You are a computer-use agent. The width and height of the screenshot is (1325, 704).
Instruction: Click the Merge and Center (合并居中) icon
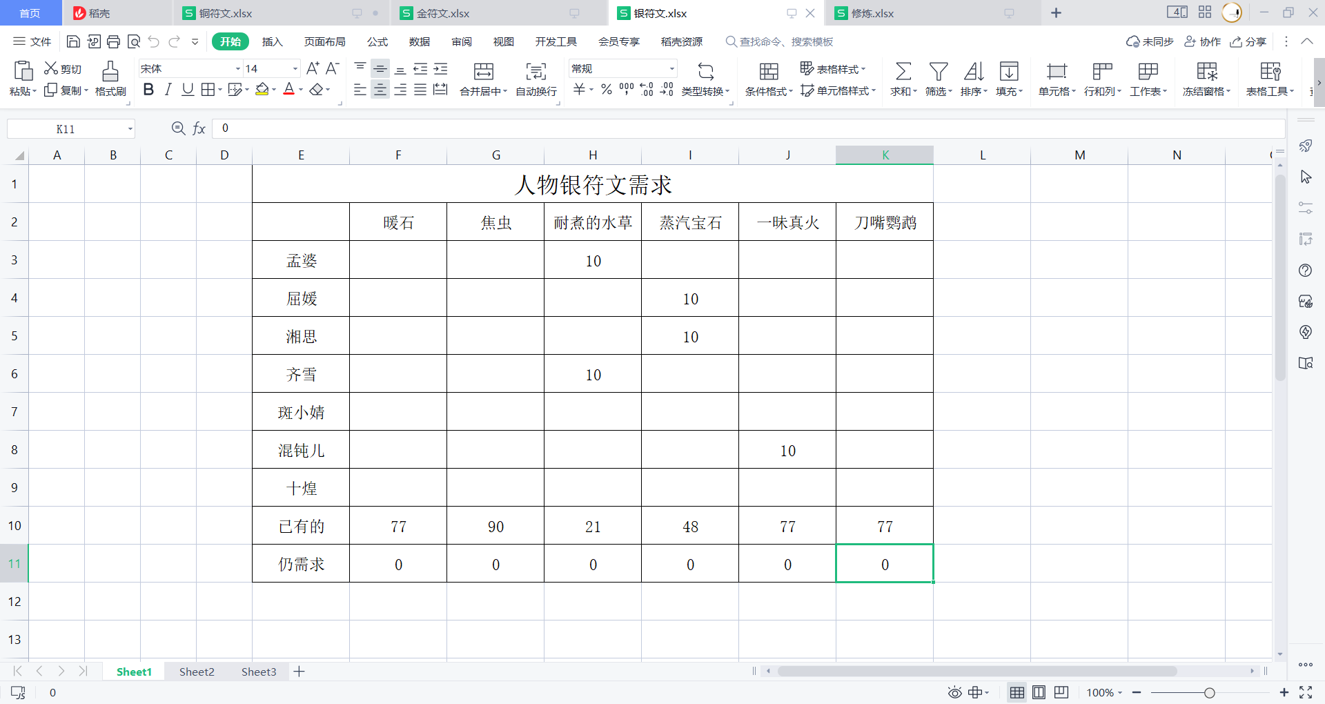483,71
